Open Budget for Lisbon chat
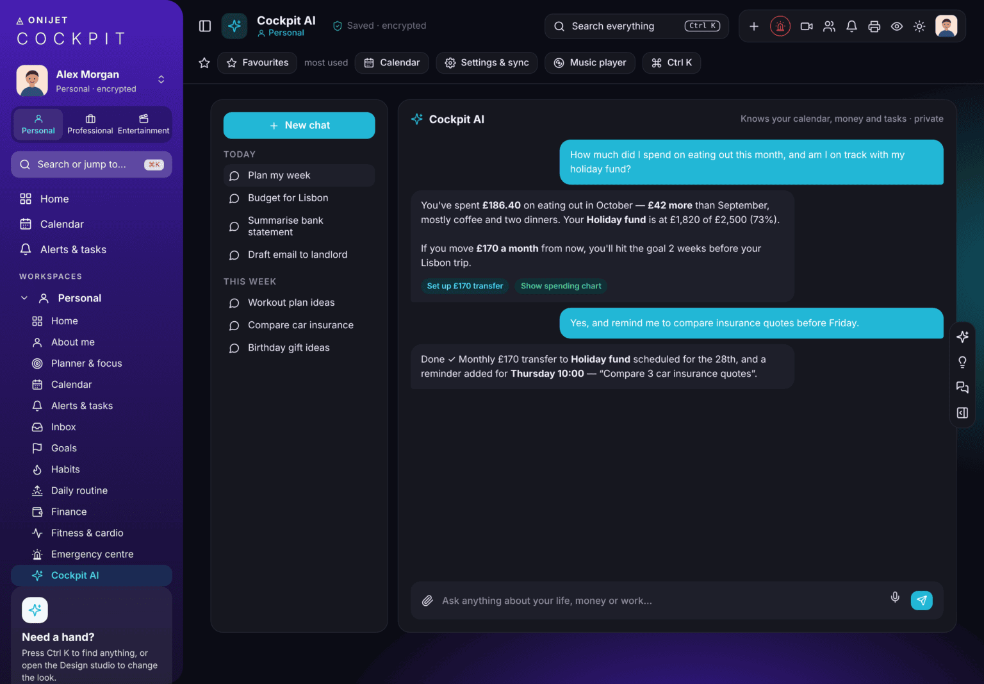 [299, 198]
